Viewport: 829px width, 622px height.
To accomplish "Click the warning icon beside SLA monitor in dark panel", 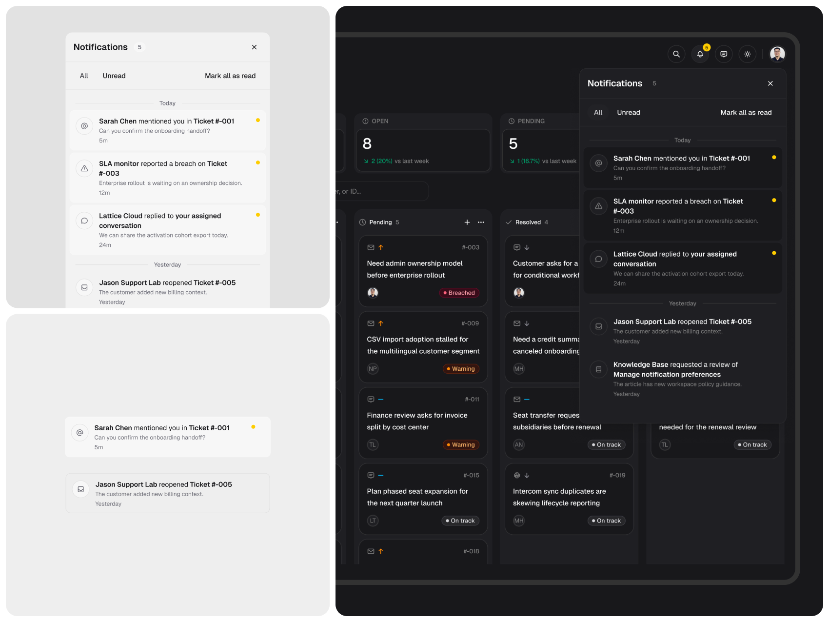I will 599,206.
